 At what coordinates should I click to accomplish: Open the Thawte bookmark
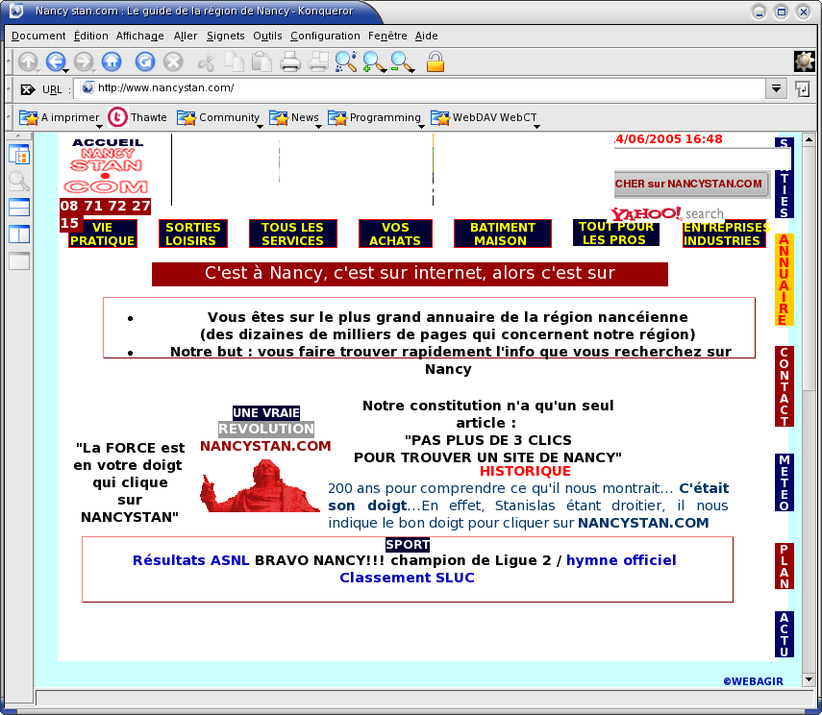tap(137, 117)
